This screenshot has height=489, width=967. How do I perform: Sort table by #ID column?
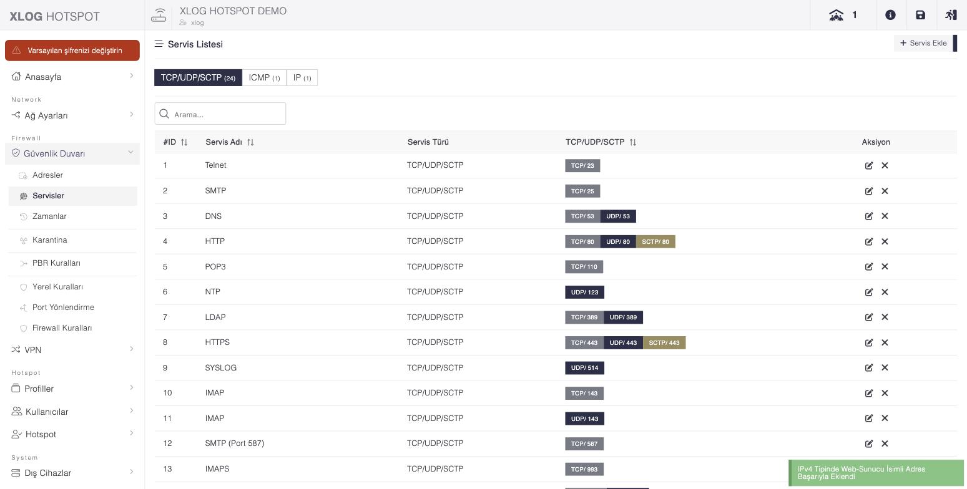184,142
